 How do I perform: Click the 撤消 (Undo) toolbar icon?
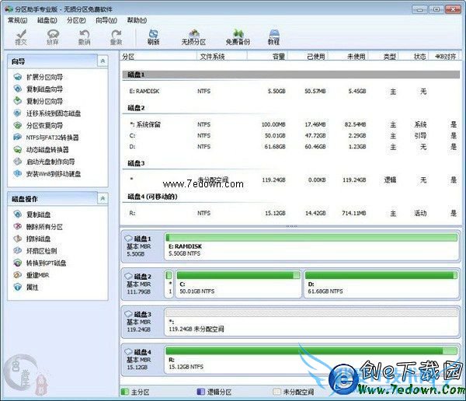coord(84,37)
